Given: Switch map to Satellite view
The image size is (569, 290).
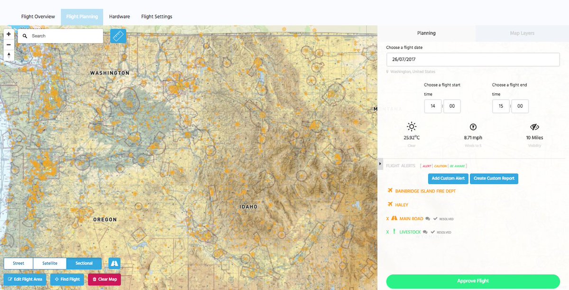Looking at the screenshot, I should [x=50, y=263].
